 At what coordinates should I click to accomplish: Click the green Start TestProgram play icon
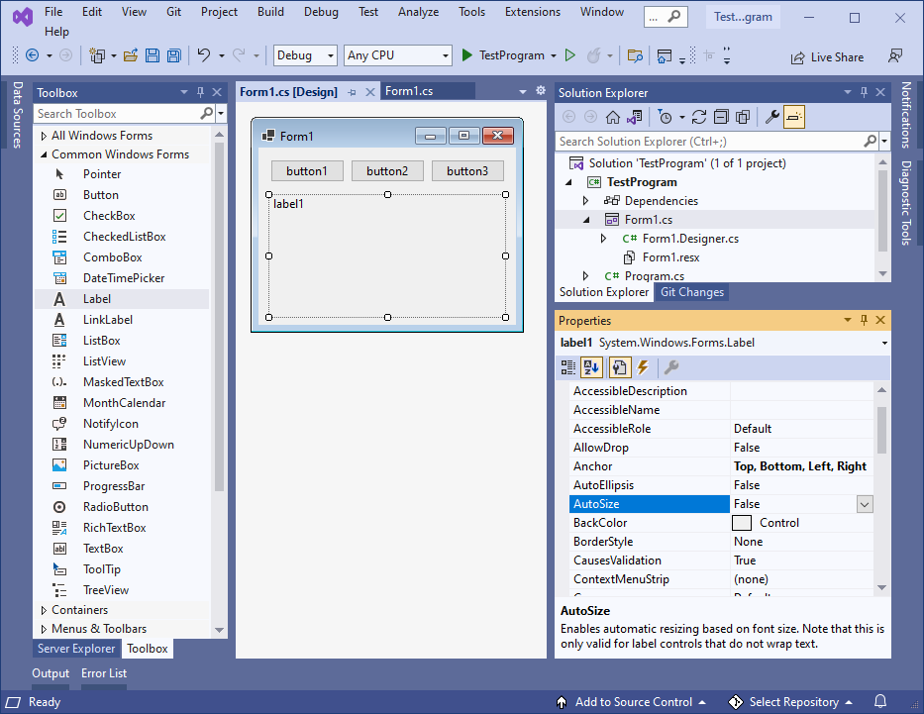tap(466, 55)
